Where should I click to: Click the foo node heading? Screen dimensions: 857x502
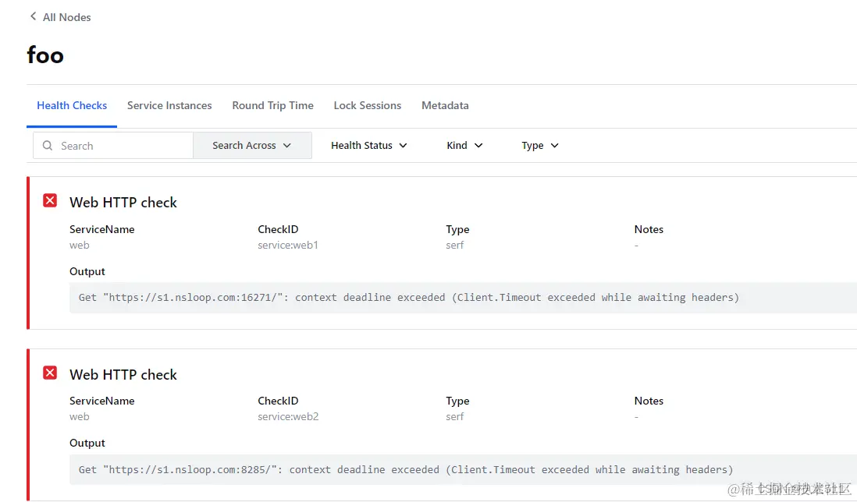click(x=45, y=55)
